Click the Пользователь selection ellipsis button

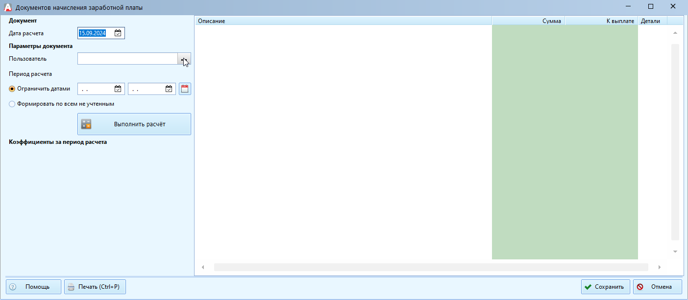pos(184,59)
